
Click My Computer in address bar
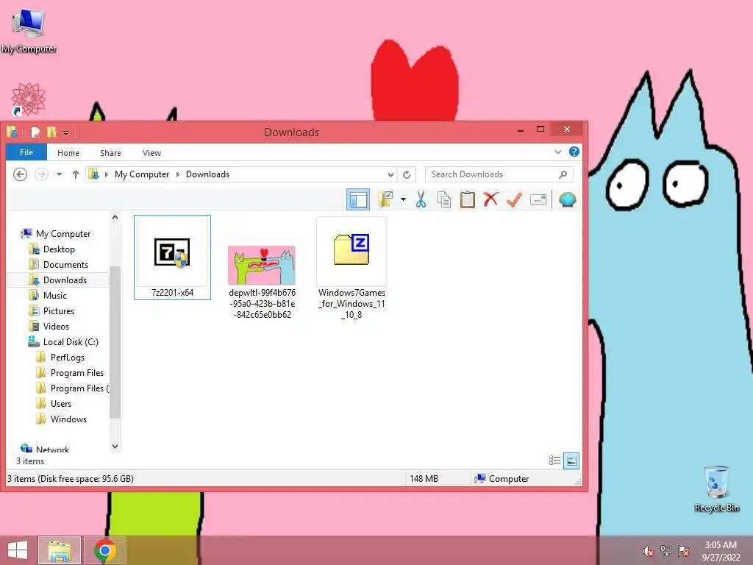pos(142,174)
